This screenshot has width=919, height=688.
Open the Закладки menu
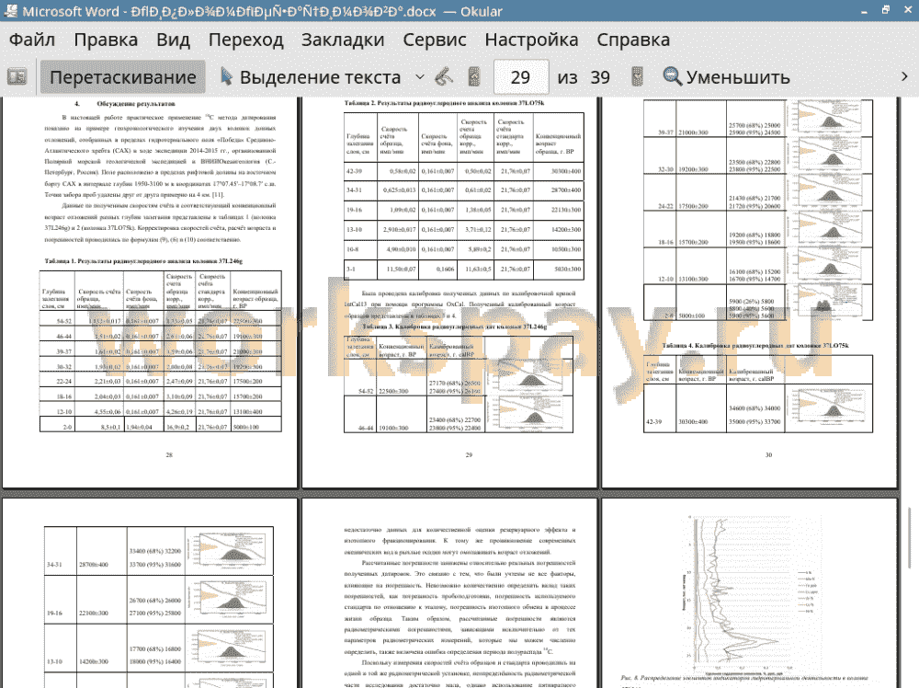(343, 40)
